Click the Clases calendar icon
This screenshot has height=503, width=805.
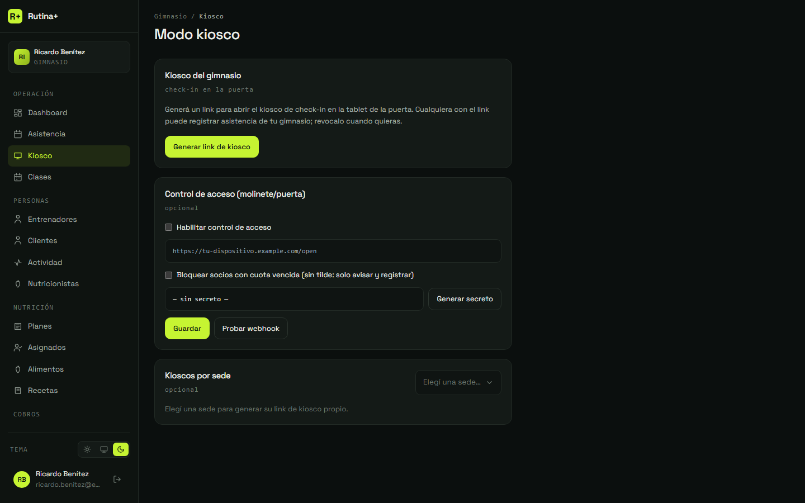pyautogui.click(x=18, y=177)
